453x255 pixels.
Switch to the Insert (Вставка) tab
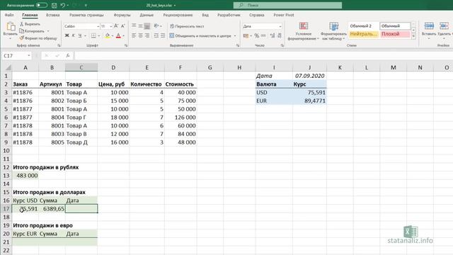53,15
